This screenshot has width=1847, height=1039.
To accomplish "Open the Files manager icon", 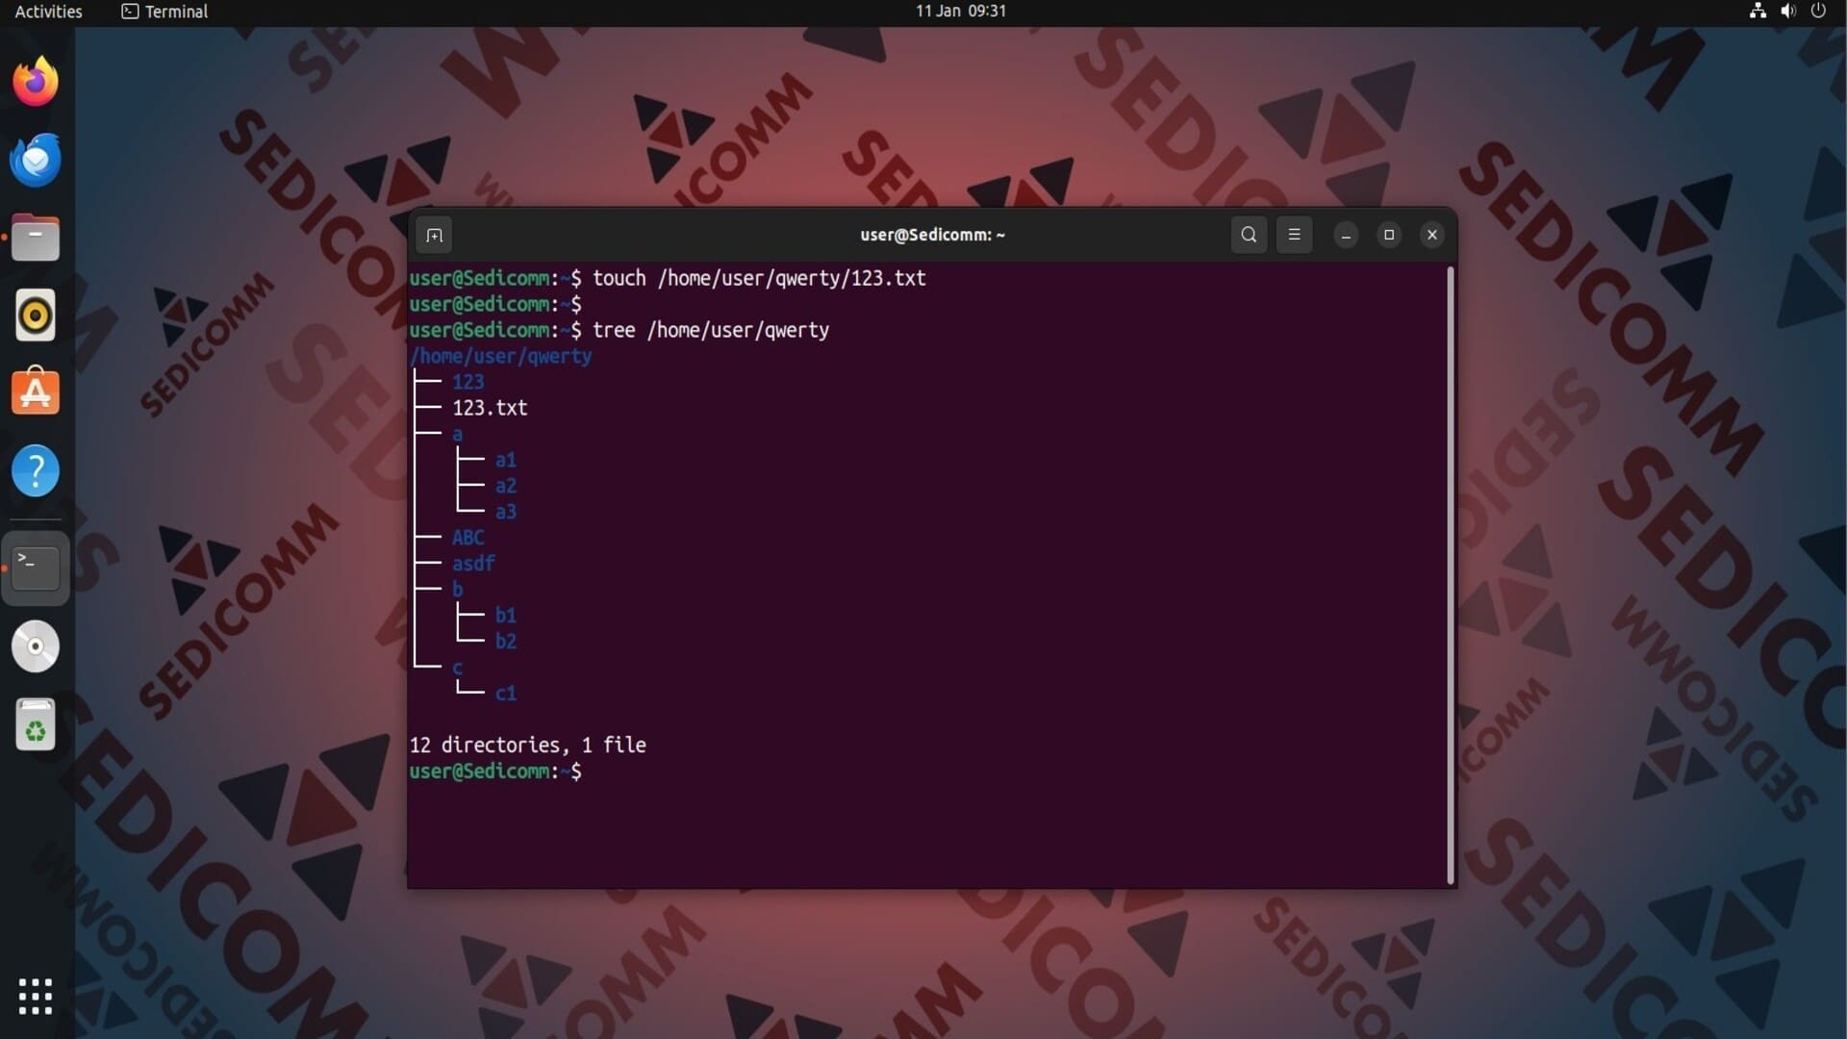I will coord(36,238).
